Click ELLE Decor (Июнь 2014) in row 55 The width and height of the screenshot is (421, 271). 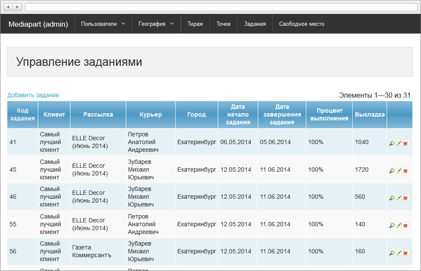[x=90, y=224]
